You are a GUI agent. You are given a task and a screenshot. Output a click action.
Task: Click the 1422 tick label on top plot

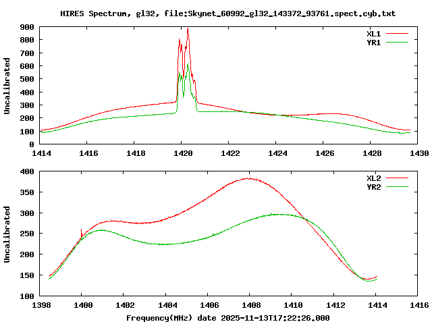pyautogui.click(x=230, y=153)
